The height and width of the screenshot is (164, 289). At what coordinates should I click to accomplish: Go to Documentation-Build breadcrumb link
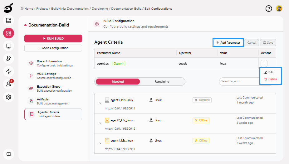pyautogui.click(x=126, y=9)
